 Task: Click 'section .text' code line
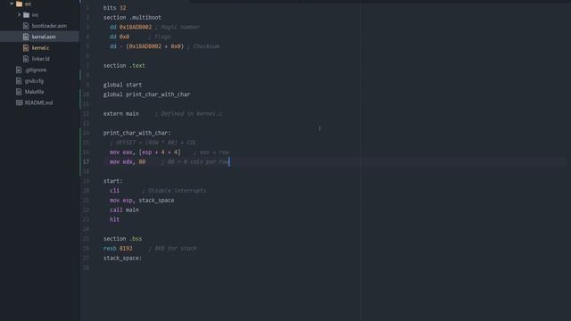[x=124, y=65]
